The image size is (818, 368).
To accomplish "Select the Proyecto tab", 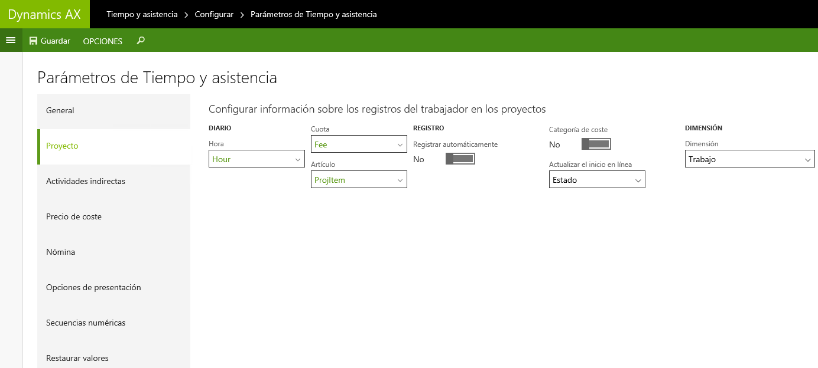I will tap(113, 146).
